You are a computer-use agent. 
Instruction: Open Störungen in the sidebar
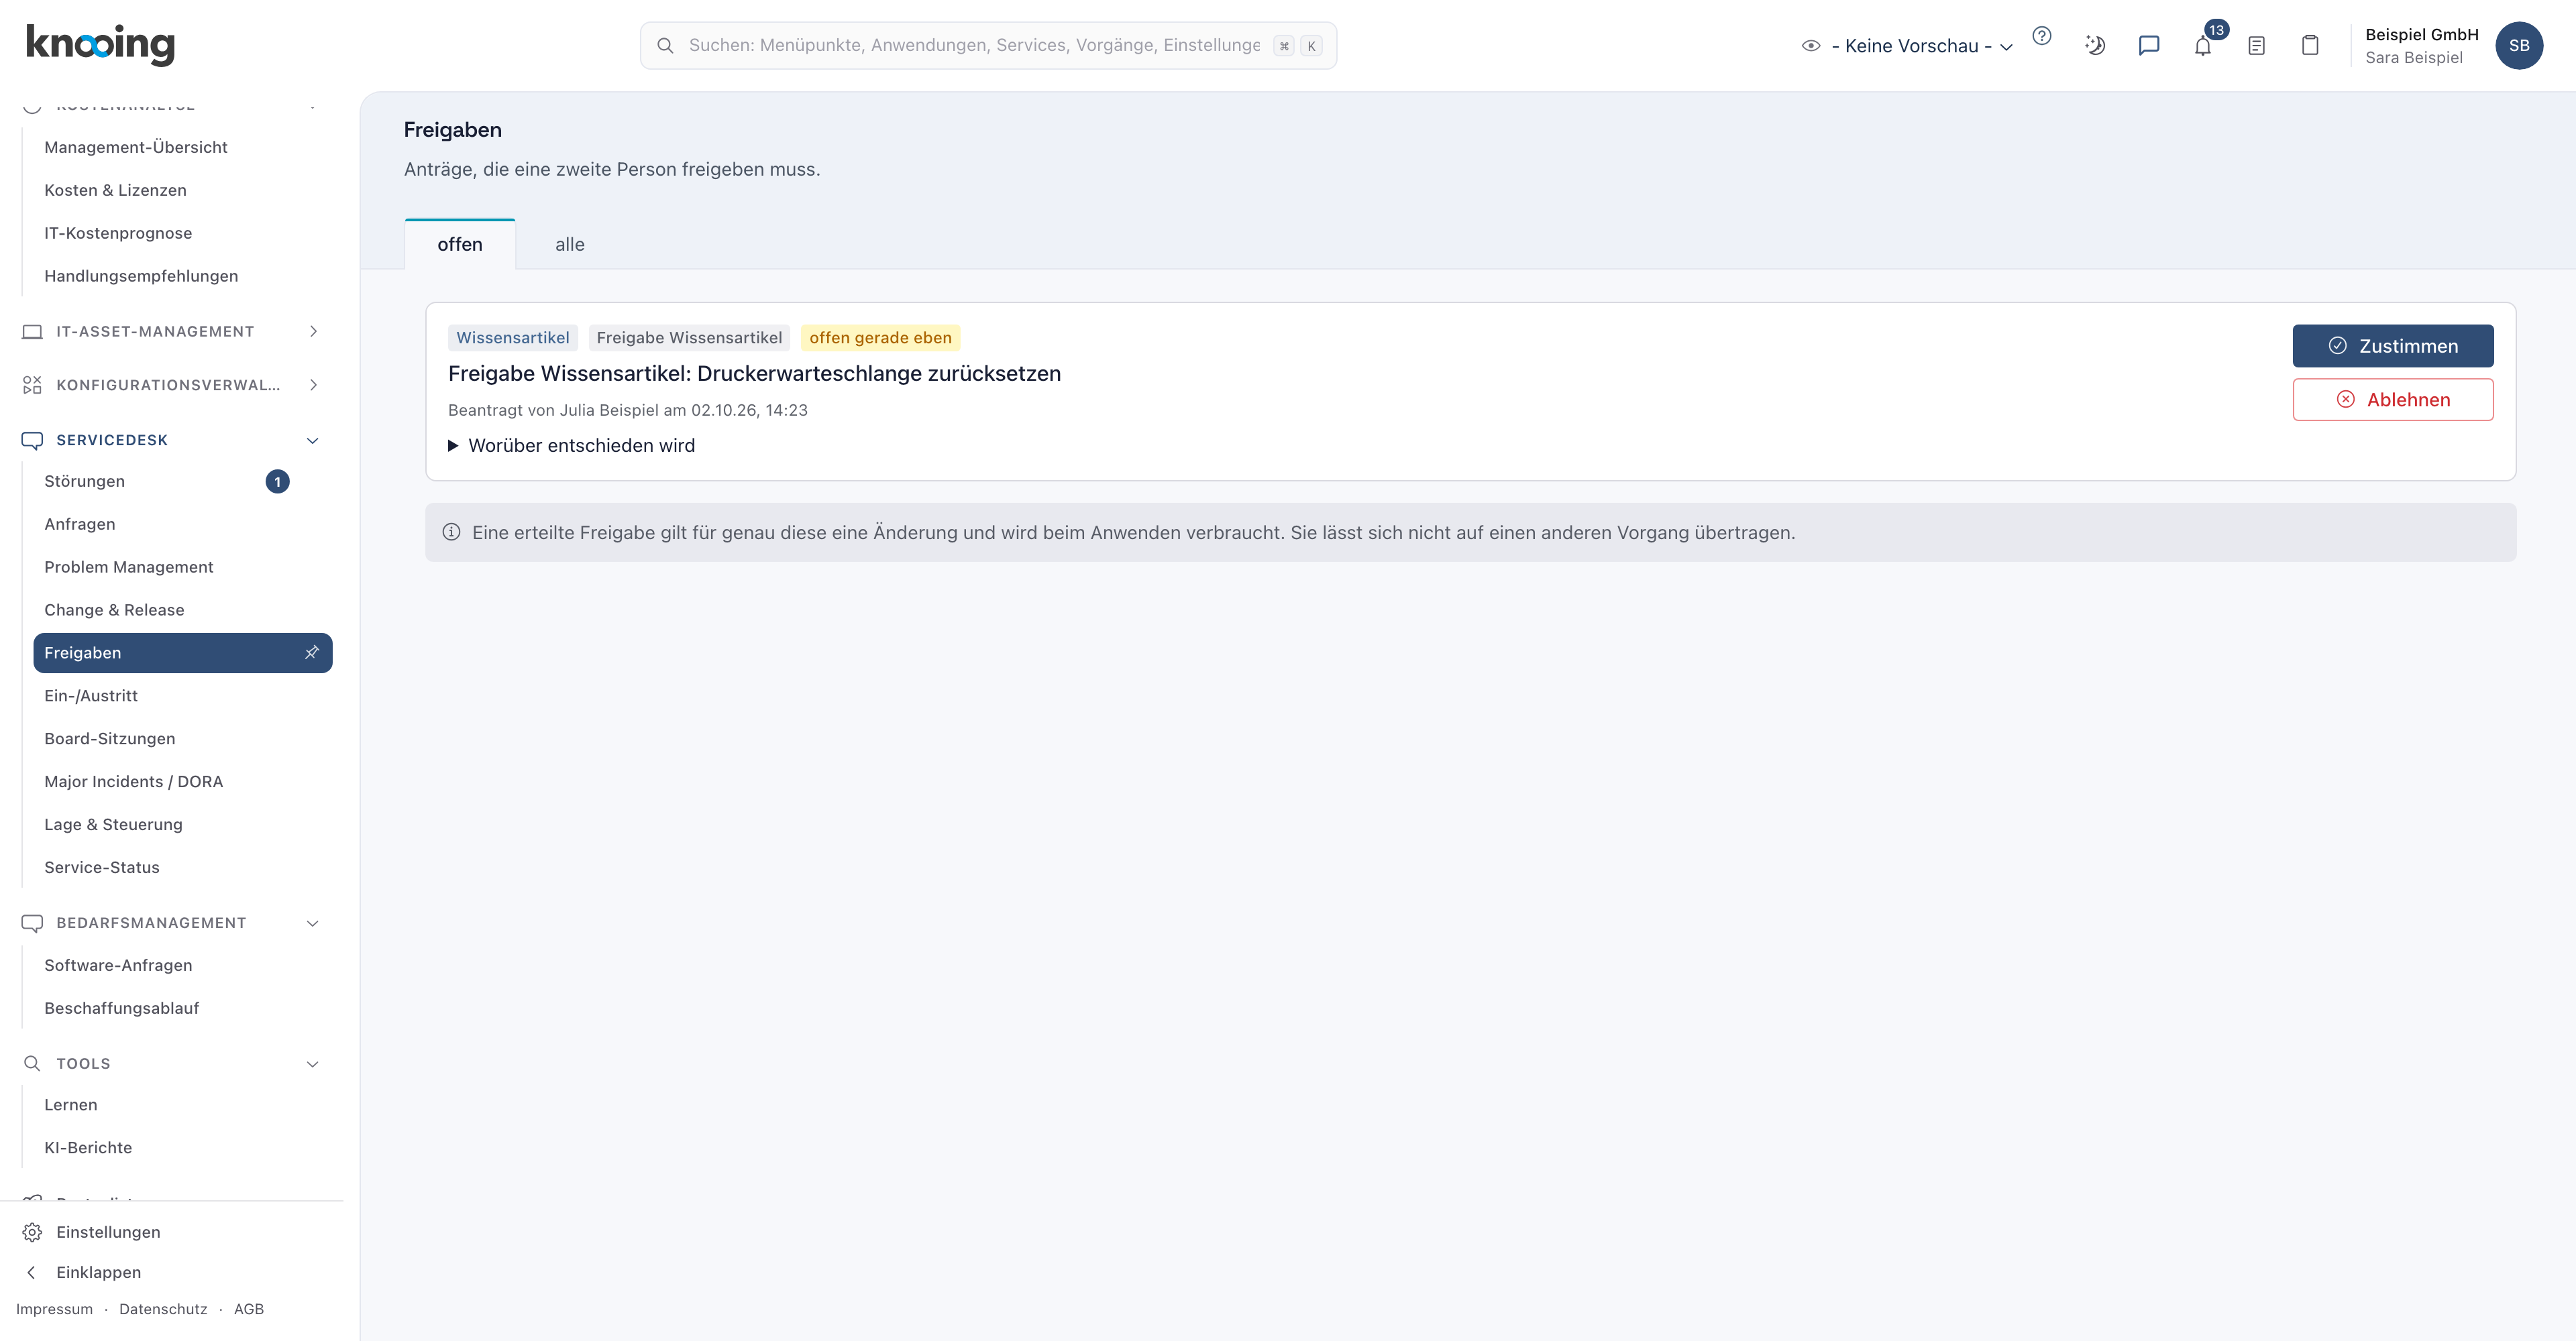84,481
